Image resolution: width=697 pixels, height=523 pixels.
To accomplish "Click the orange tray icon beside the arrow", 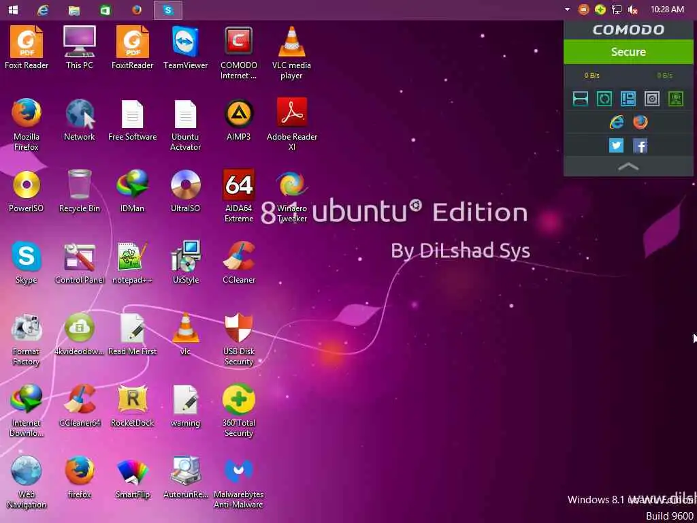I will click(583, 10).
